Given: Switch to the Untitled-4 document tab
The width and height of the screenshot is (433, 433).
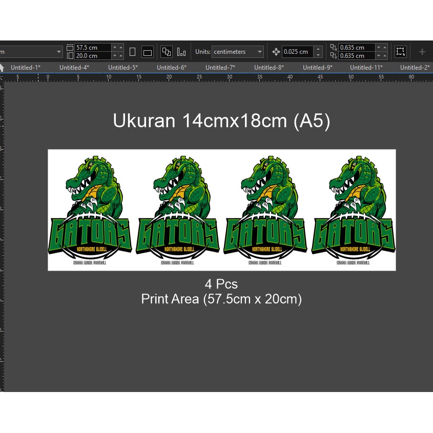Looking at the screenshot, I should (x=74, y=67).
